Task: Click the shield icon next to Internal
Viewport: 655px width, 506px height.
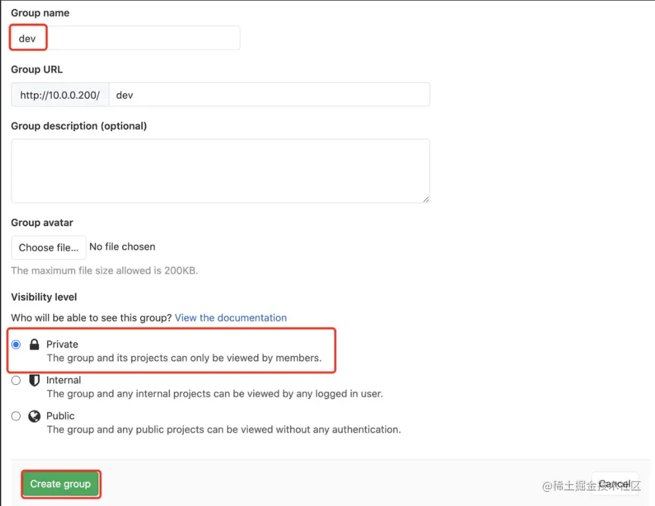Action: [x=35, y=380]
